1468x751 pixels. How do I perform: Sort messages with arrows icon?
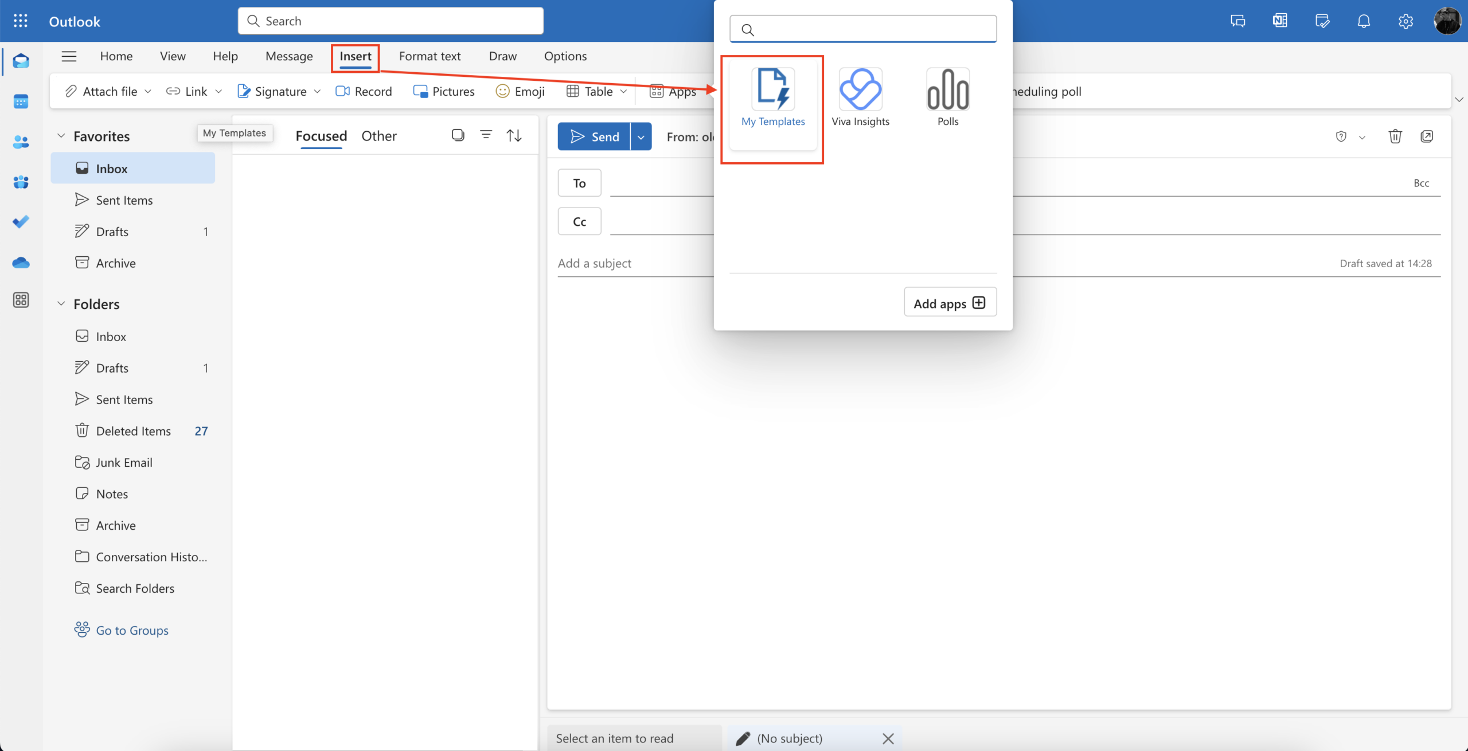[514, 135]
